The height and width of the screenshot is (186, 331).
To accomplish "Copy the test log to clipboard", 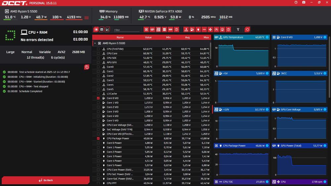I will click(x=86, y=67).
